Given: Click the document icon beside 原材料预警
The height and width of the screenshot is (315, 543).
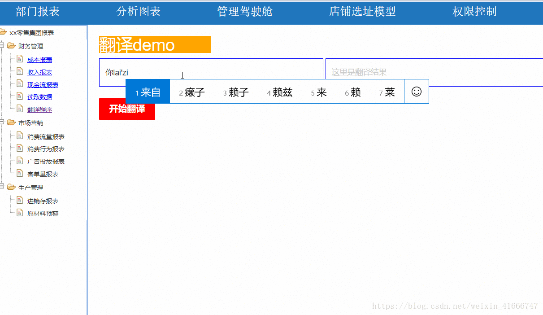Looking at the screenshot, I should coord(20,213).
